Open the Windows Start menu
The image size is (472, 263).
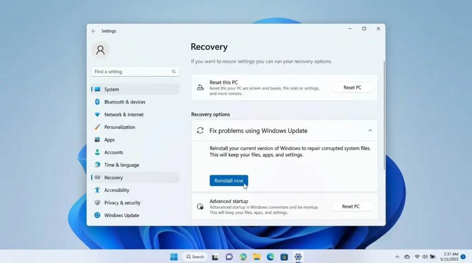click(174, 257)
